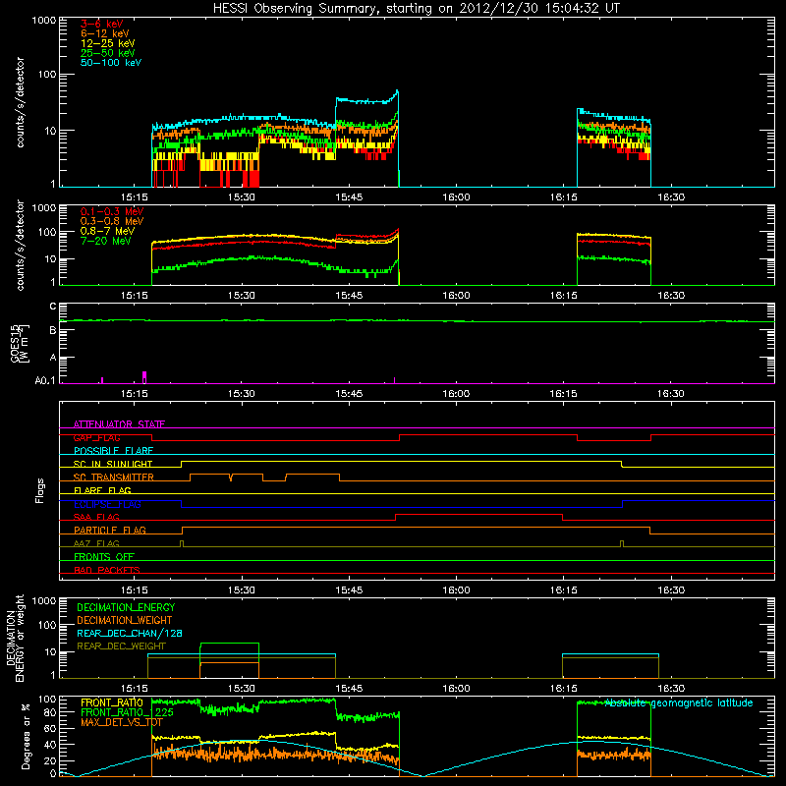
Task: Pick the ATTENUATOR_STATE flag label
Action: pos(119,424)
